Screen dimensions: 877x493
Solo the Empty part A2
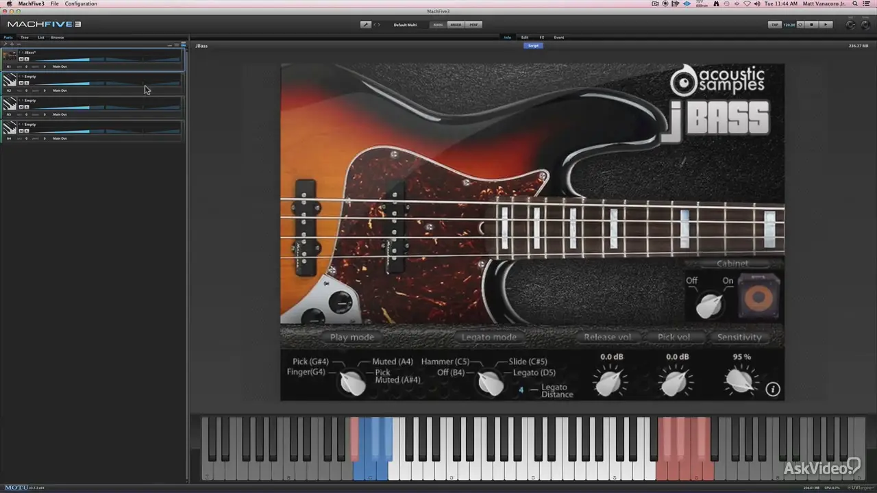(27, 83)
